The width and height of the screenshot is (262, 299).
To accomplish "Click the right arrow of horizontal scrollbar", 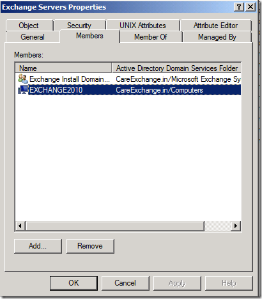I will coord(236,226).
